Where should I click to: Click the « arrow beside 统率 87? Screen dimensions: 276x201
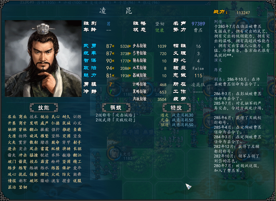[113, 53]
